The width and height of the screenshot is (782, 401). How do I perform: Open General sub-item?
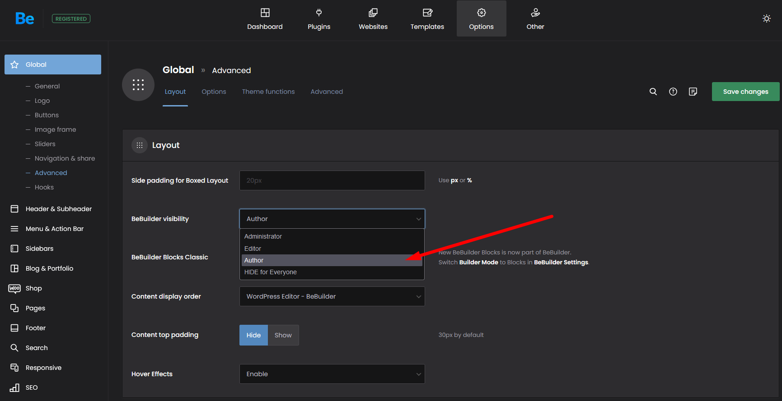pos(47,86)
